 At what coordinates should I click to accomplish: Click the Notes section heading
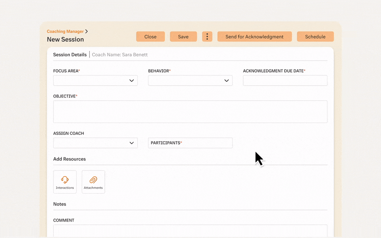tap(60, 204)
